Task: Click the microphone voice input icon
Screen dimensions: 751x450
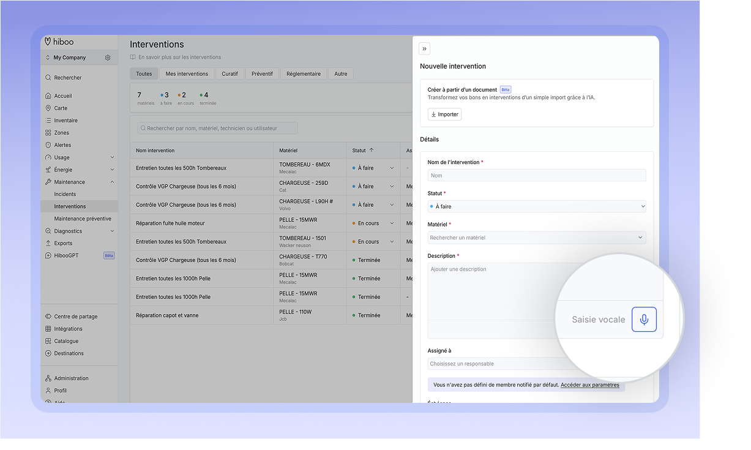Action: click(644, 319)
